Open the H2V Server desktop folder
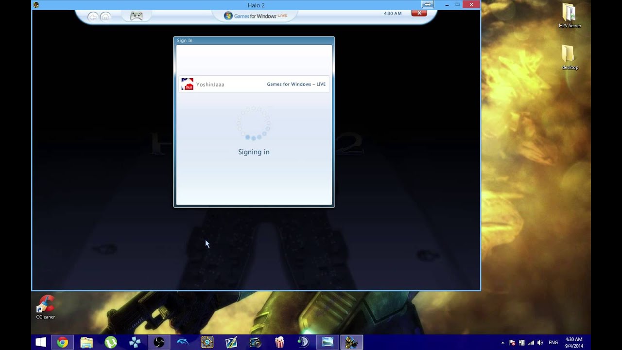This screenshot has height=350, width=622. (570, 16)
